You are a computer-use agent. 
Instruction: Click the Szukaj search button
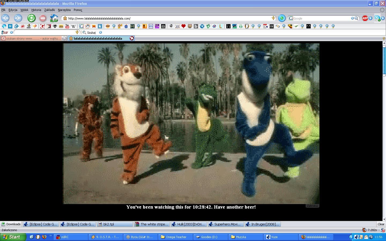point(89,32)
